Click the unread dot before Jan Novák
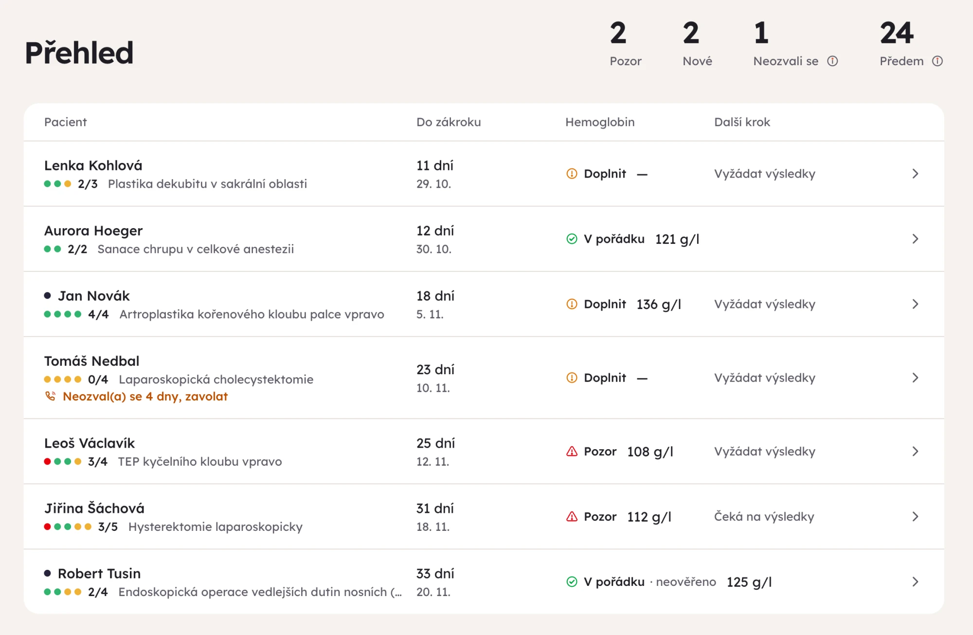This screenshot has width=973, height=635. (48, 295)
